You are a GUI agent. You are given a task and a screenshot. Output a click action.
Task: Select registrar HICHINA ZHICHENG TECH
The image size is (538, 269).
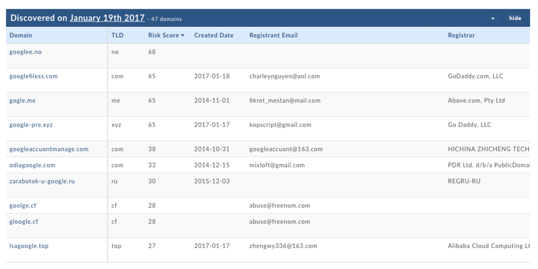[x=489, y=149]
